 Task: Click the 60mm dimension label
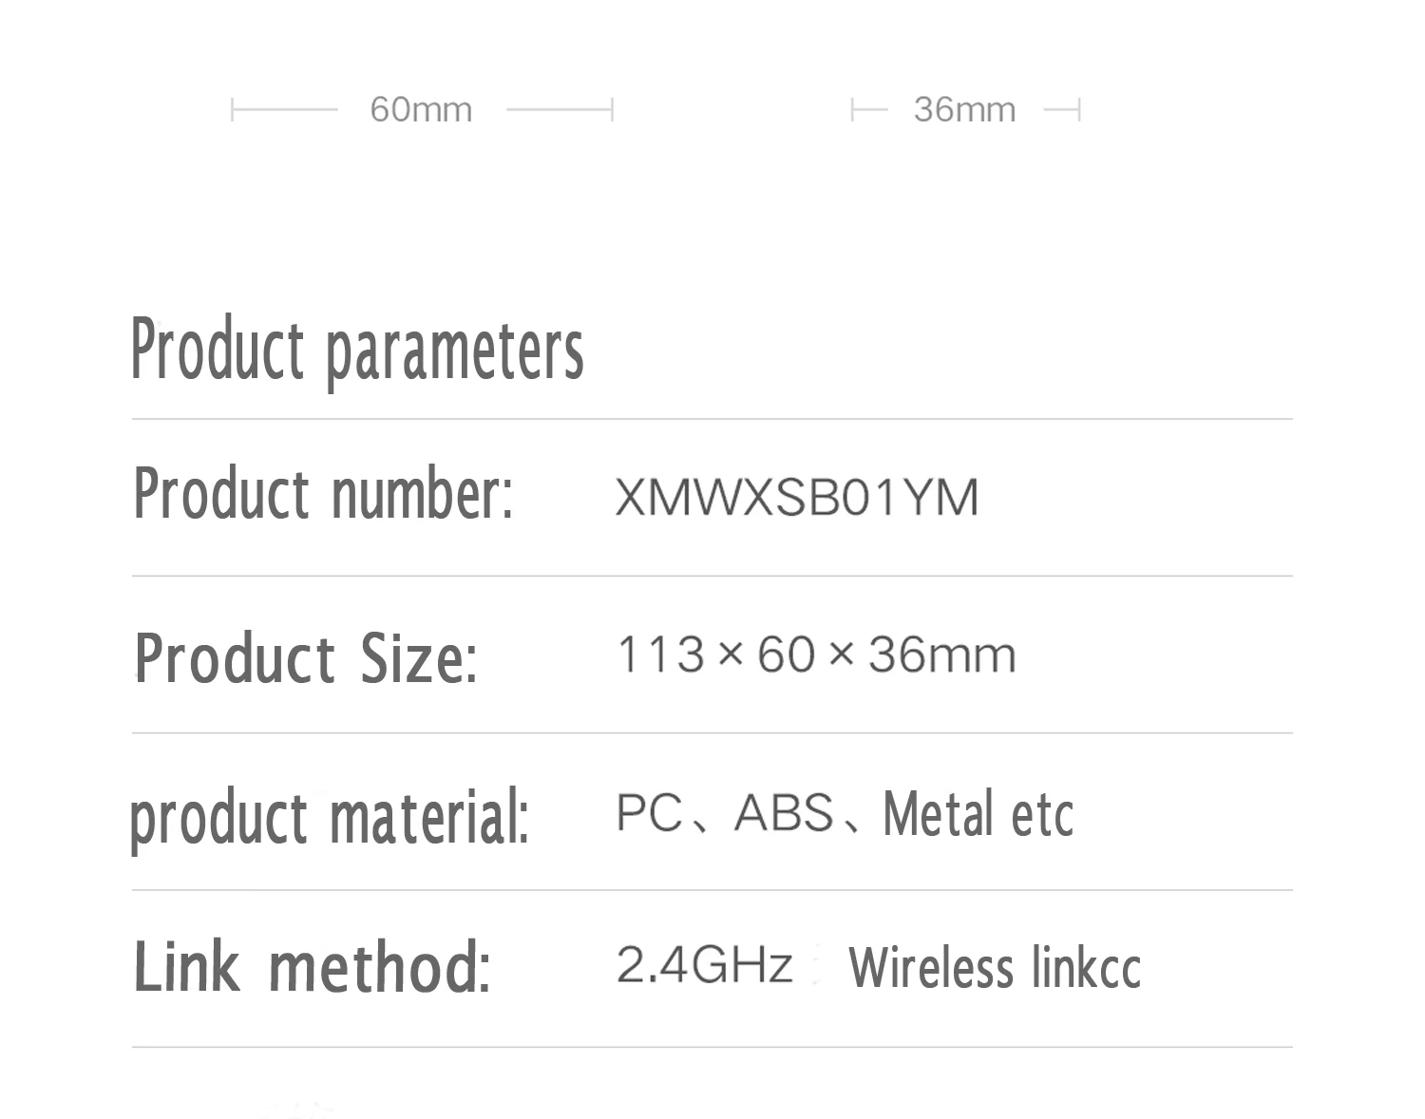tap(421, 110)
